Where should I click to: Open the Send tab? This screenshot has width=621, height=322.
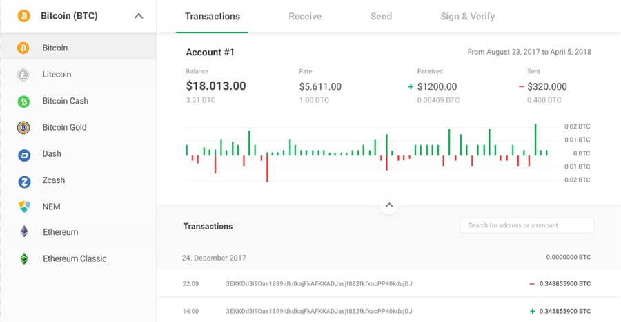(x=381, y=16)
